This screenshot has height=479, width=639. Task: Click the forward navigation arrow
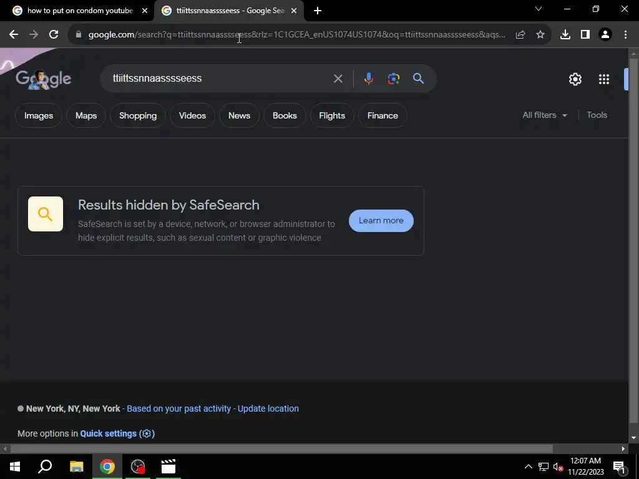[34, 35]
